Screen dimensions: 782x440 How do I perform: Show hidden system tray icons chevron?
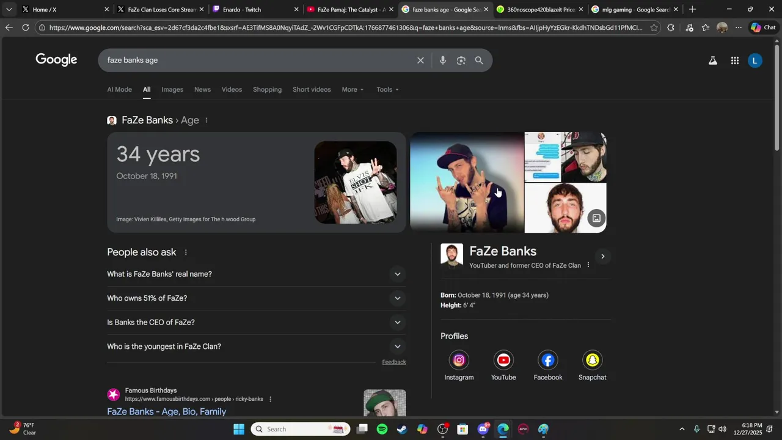click(682, 429)
